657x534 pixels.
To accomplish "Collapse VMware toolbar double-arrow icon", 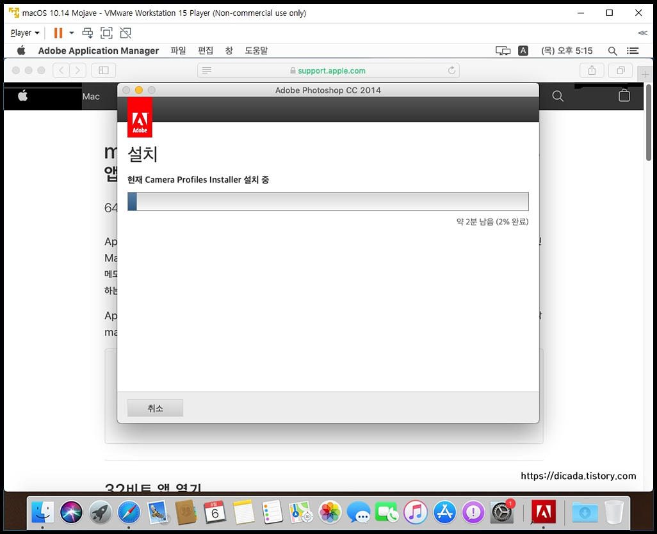I will click(643, 33).
